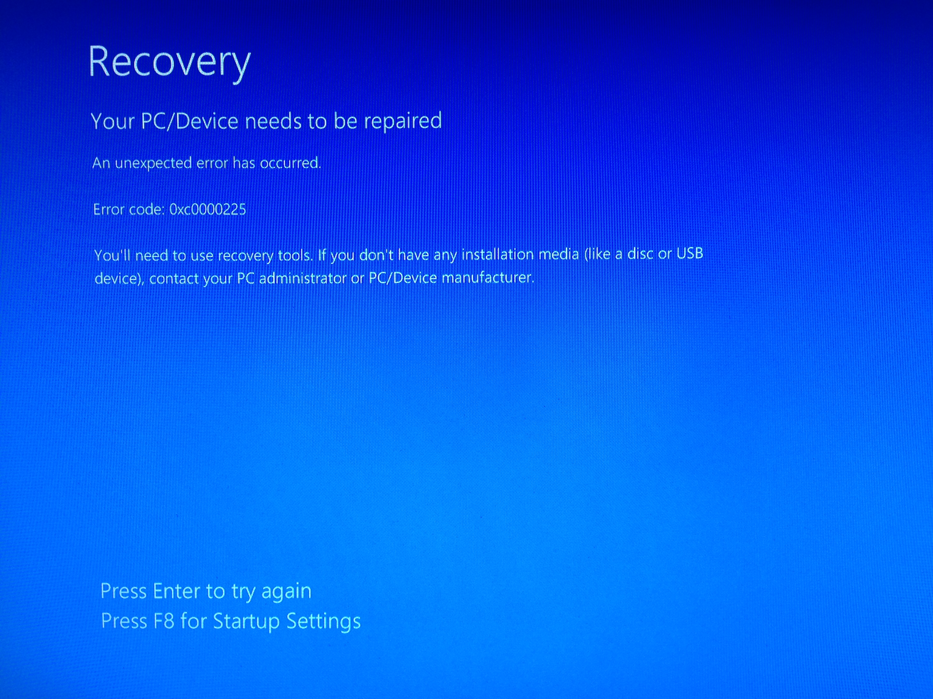The width and height of the screenshot is (933, 699).
Task: Click the 'Error code:' label
Action: [x=129, y=209]
